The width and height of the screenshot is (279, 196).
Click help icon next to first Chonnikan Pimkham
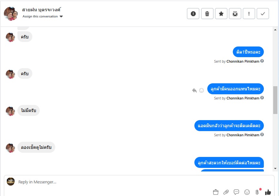point(262,61)
